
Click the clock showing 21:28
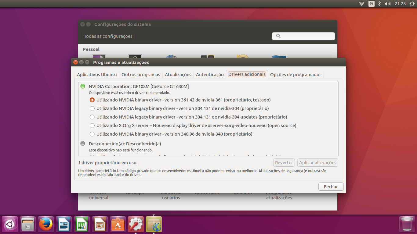tap(400, 4)
